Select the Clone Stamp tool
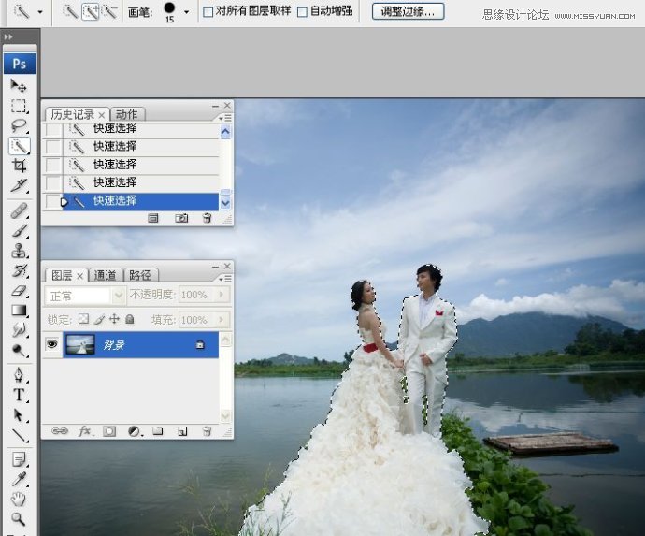Image resolution: width=645 pixels, height=536 pixels. [19, 251]
